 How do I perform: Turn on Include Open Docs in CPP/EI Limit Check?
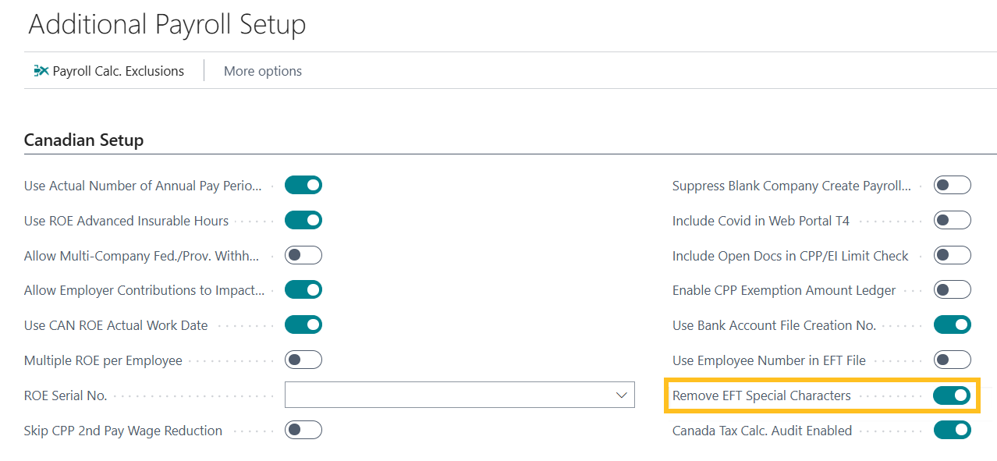[952, 255]
